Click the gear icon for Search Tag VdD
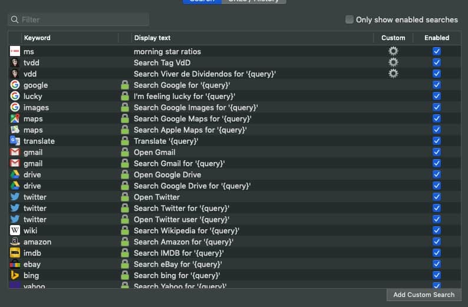This screenshot has width=468, height=307. point(393,62)
